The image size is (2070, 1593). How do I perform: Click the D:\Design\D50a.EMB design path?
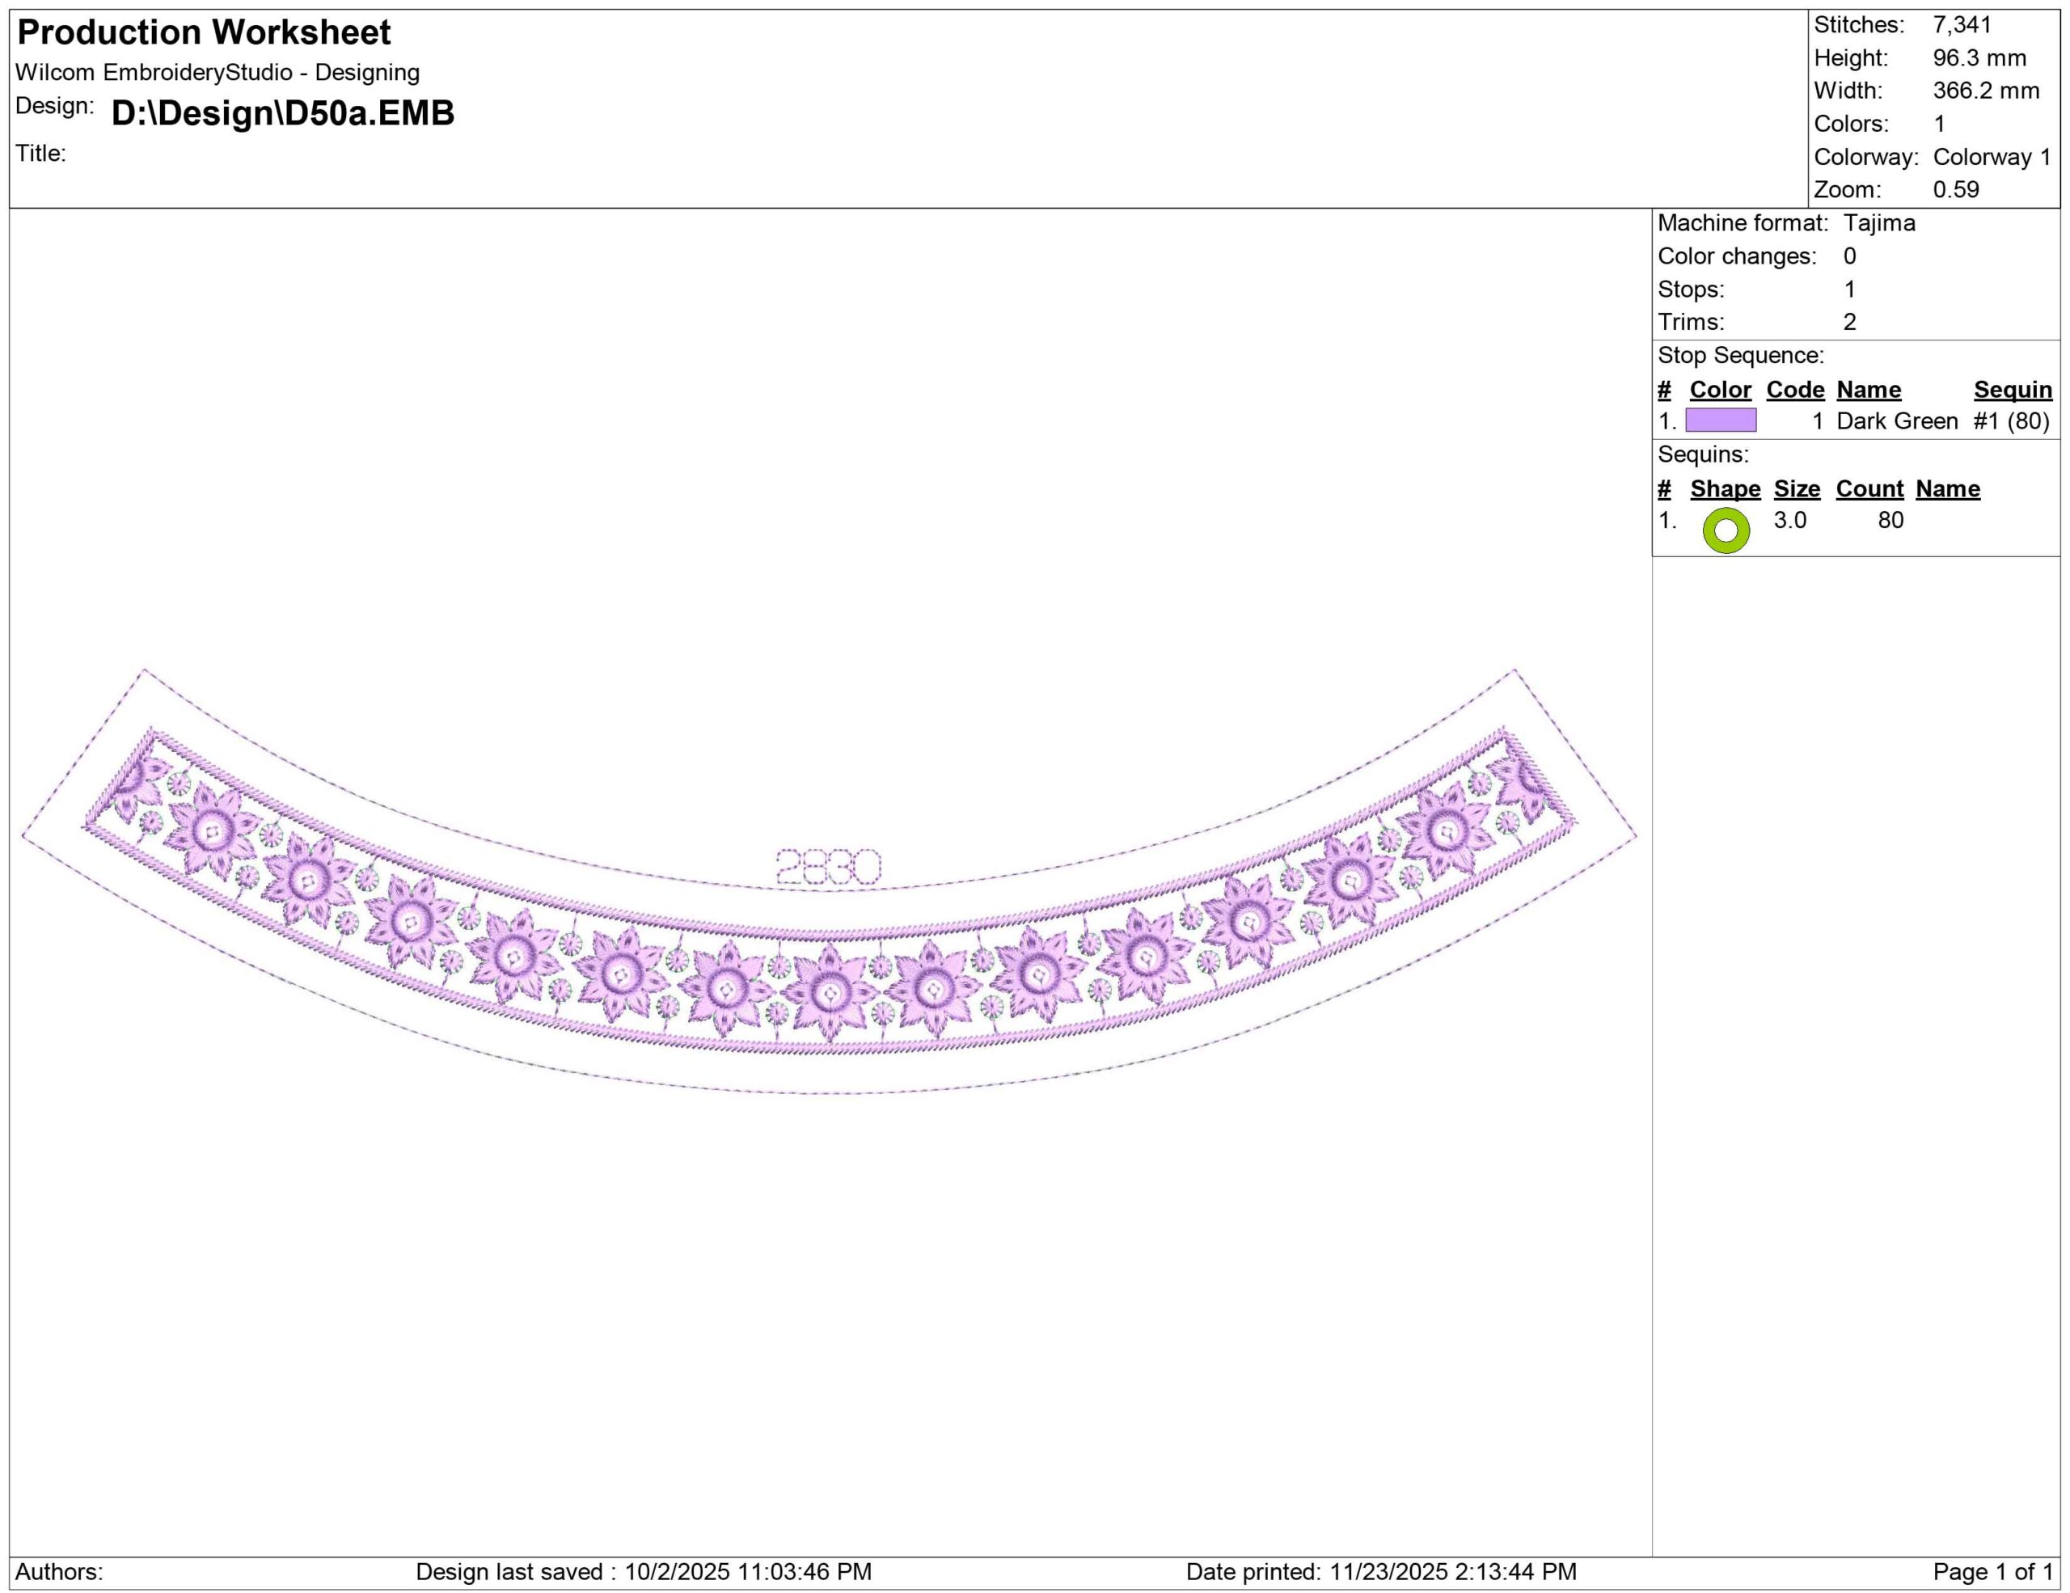coord(282,112)
